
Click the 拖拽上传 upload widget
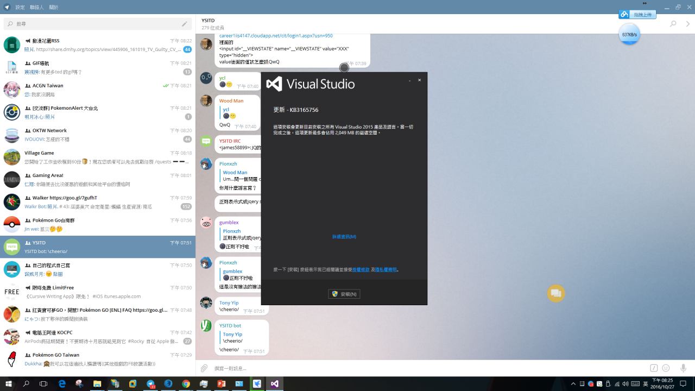pyautogui.click(x=637, y=15)
